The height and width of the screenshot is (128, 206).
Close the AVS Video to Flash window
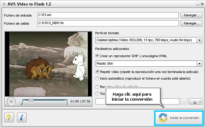tap(202, 4)
